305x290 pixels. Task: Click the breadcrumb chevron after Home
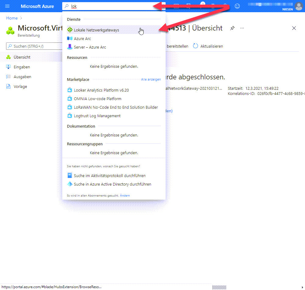tap(21, 18)
